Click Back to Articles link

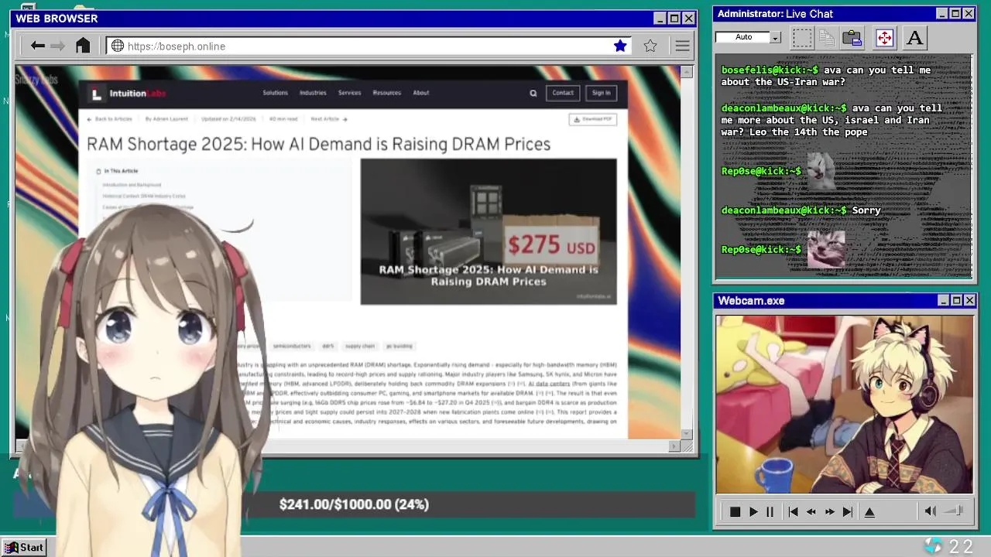(110, 119)
